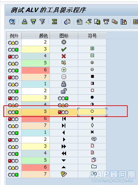The image size is (138, 185).
Task: Select the open padlock icon cell
Action: pos(64,91)
